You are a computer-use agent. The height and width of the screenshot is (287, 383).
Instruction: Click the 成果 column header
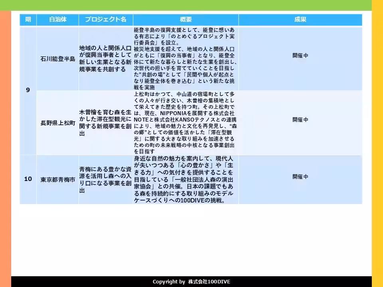point(300,19)
